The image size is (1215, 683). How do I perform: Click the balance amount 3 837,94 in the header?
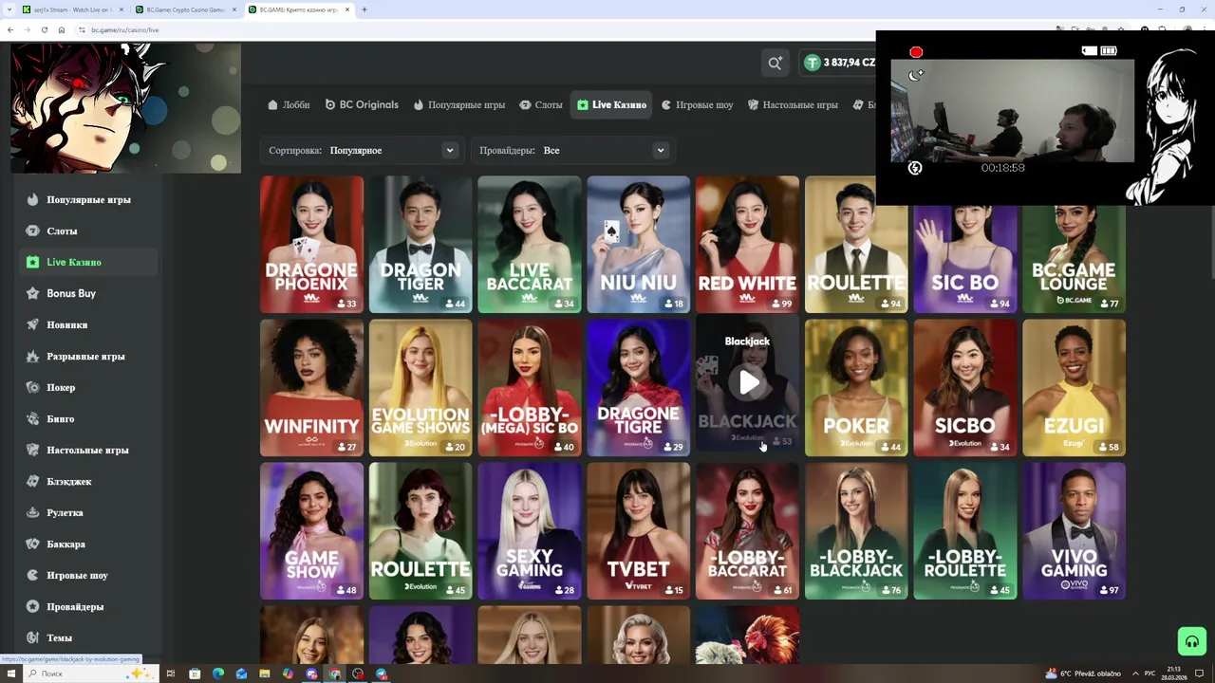pos(843,63)
